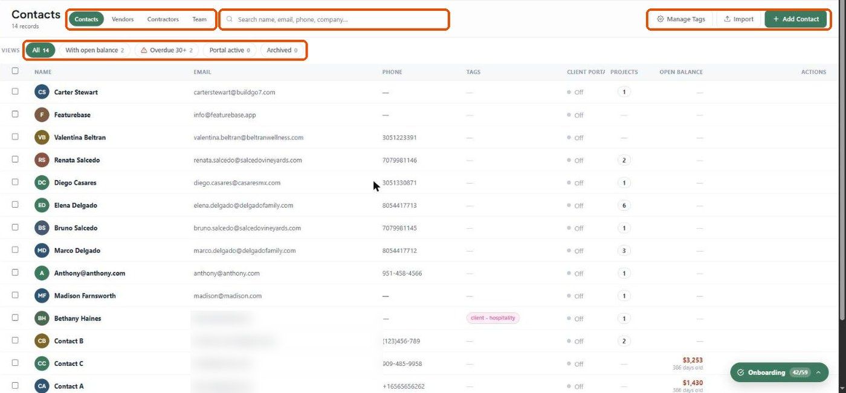Click Carter Stewart's CS avatar

click(42, 92)
